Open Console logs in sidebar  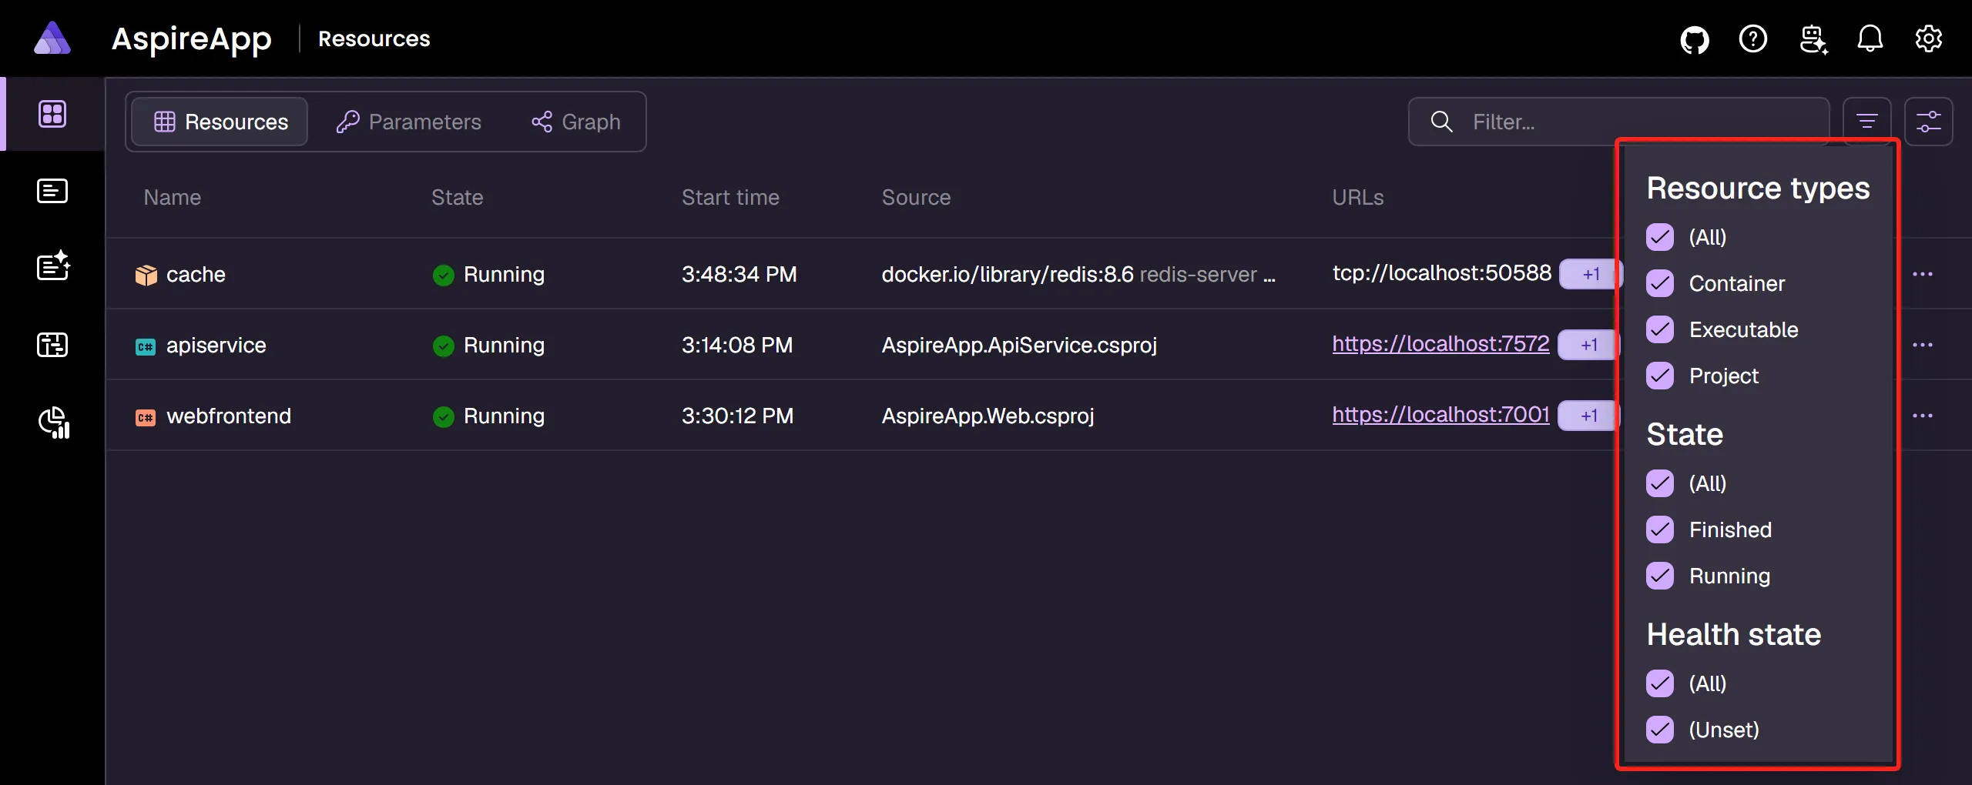(52, 191)
